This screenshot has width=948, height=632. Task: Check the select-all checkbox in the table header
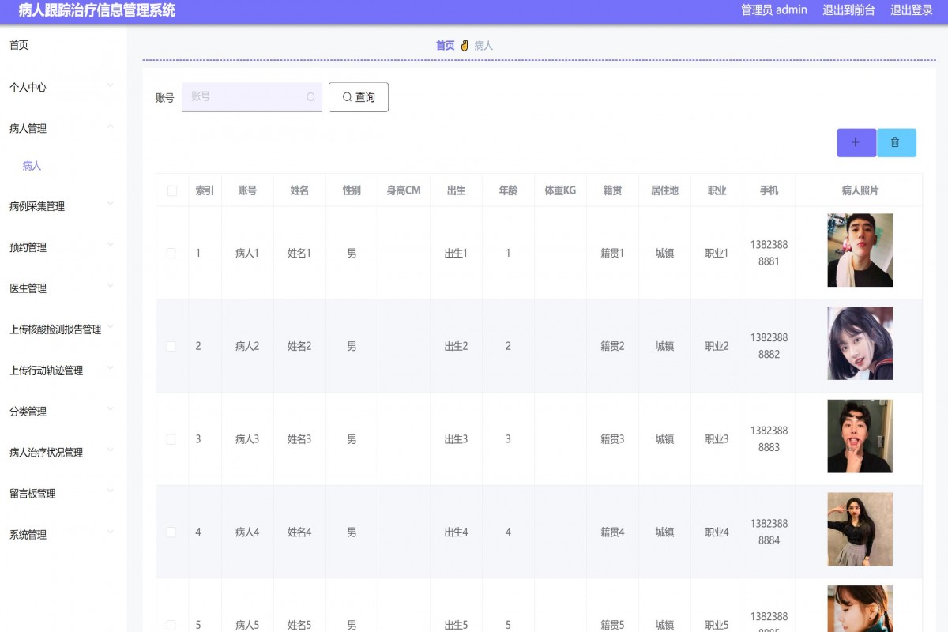click(x=171, y=190)
